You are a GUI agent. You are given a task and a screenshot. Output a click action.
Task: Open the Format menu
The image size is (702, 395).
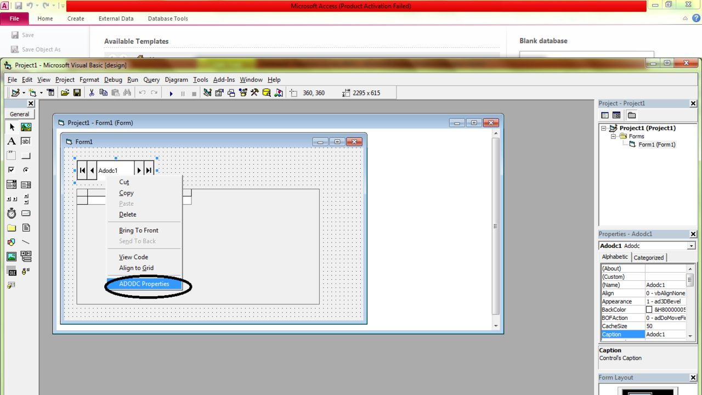(89, 80)
